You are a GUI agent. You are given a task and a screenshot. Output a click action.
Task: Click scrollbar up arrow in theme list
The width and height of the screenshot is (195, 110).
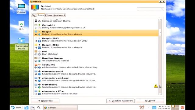pyautogui.click(x=160, y=20)
